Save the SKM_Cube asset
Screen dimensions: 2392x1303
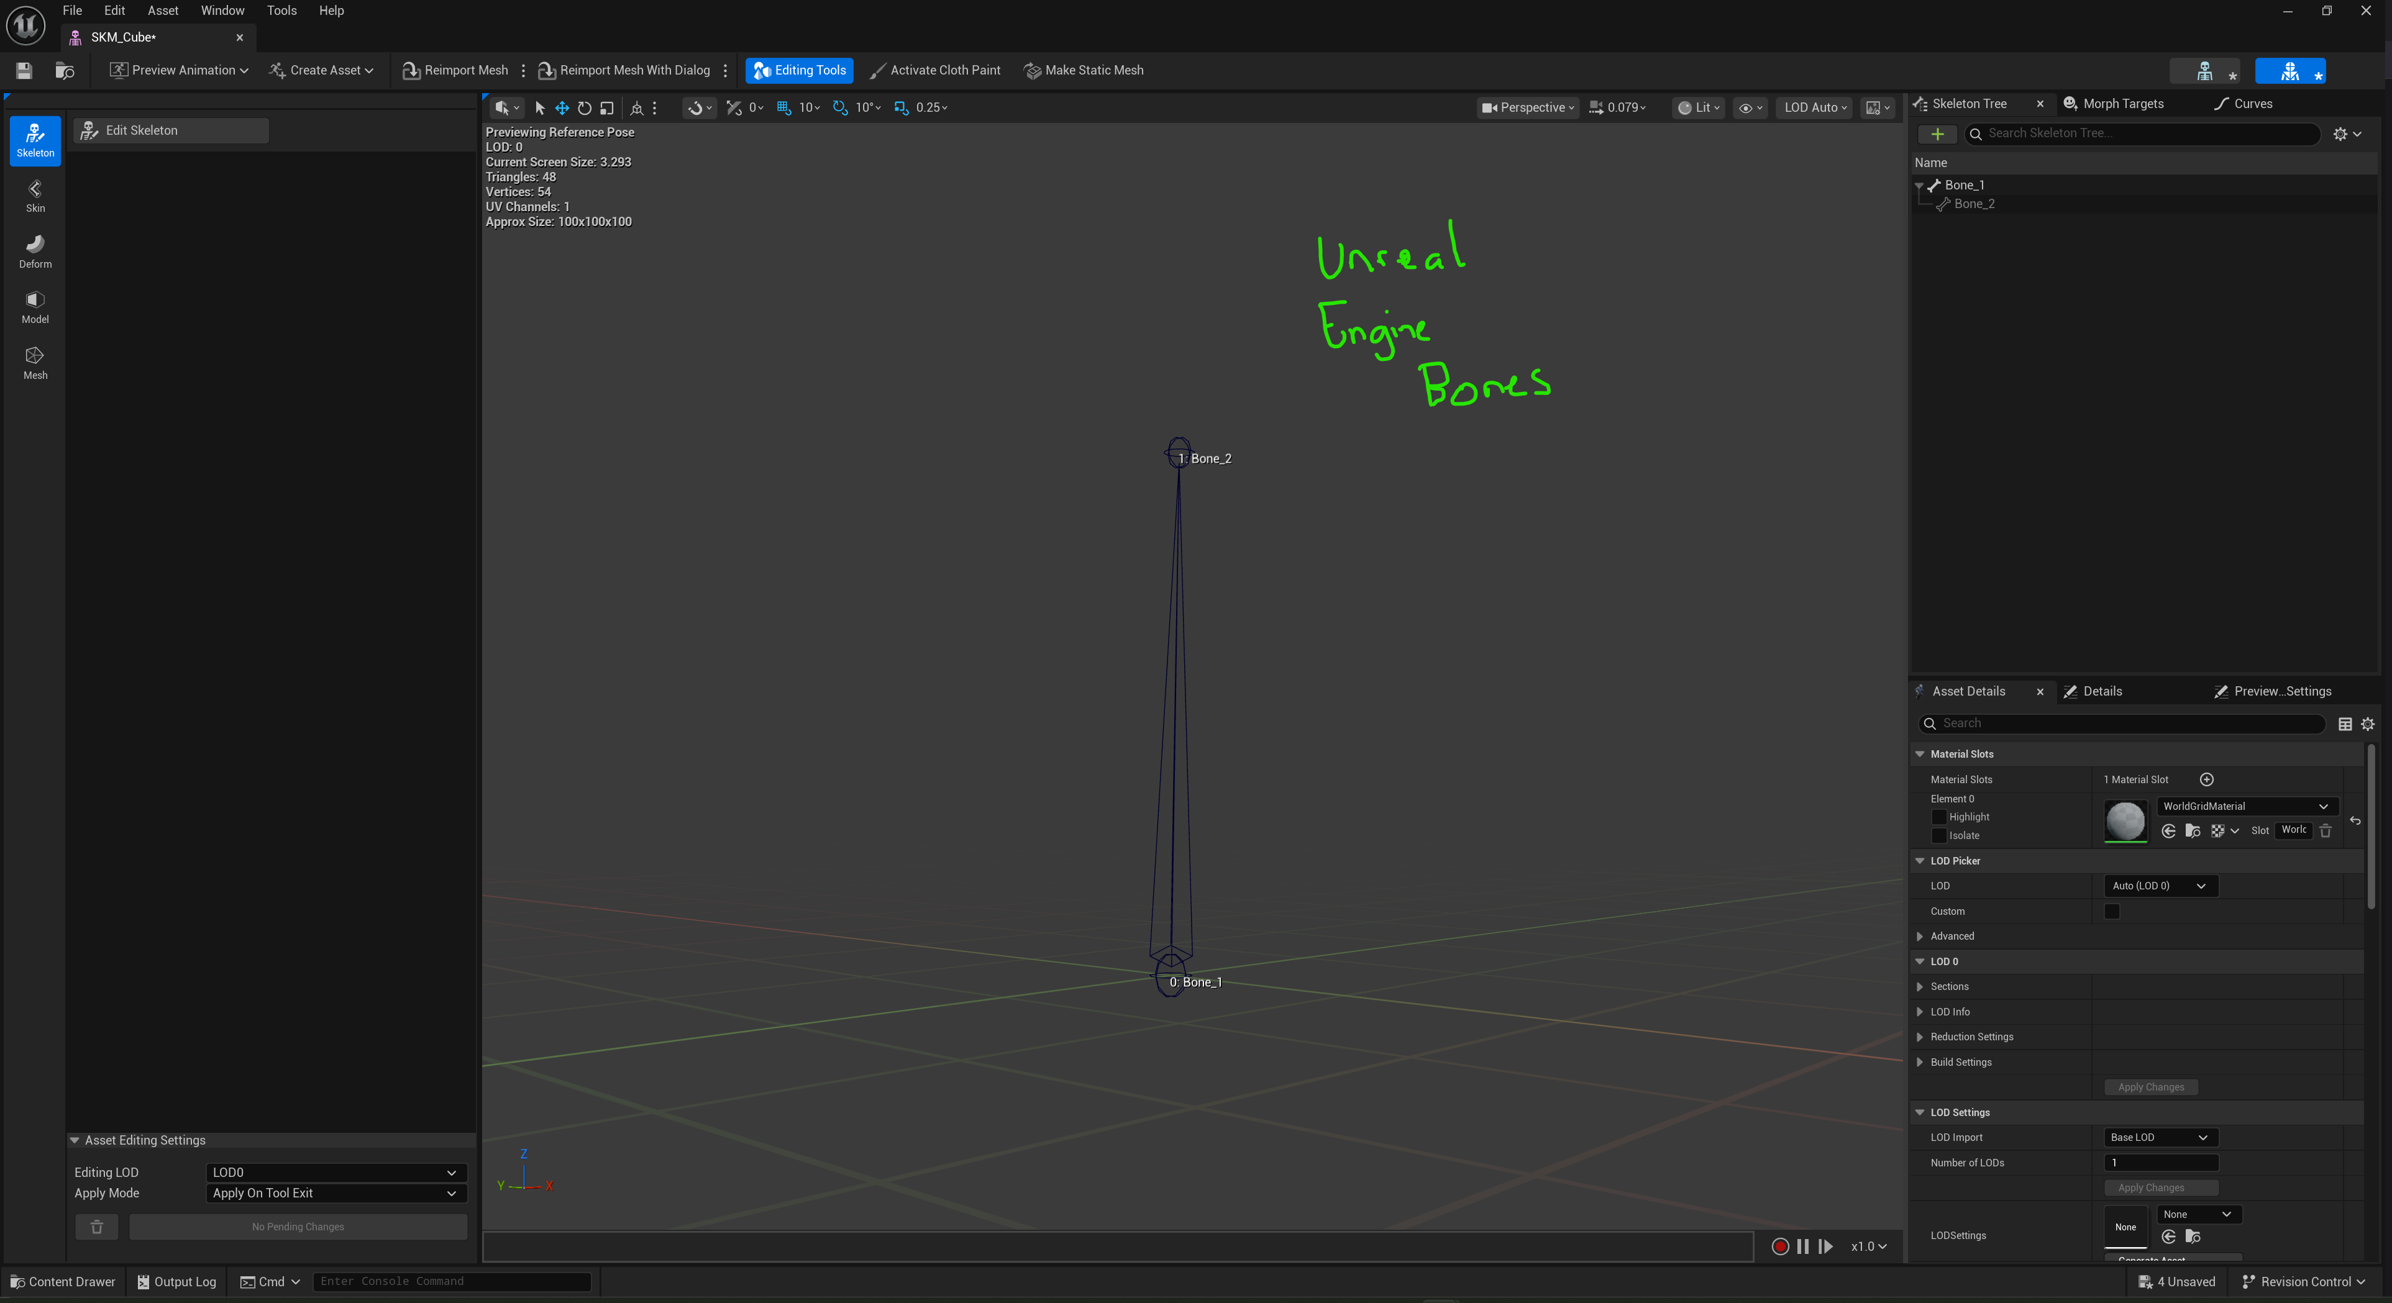pyautogui.click(x=24, y=71)
